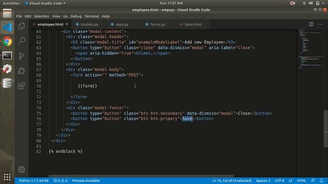Click the {{form}} template tag
Image resolution: width=328 pixels, height=184 pixels.
tap(88, 86)
